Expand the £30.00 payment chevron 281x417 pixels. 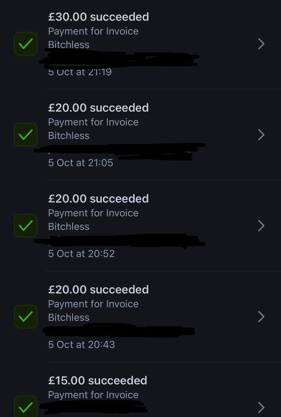[x=261, y=44]
